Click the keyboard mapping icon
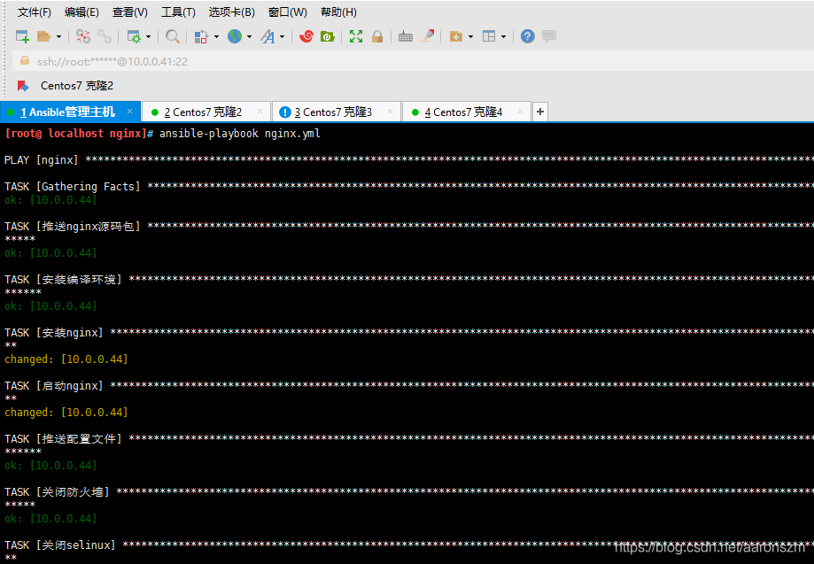This screenshot has width=814, height=564. 406,36
